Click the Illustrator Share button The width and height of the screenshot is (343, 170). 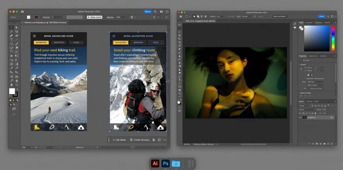pyautogui.click(x=148, y=11)
